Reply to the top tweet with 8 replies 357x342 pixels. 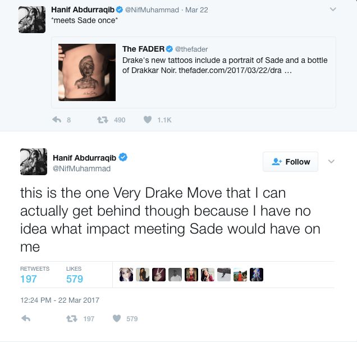[56, 120]
